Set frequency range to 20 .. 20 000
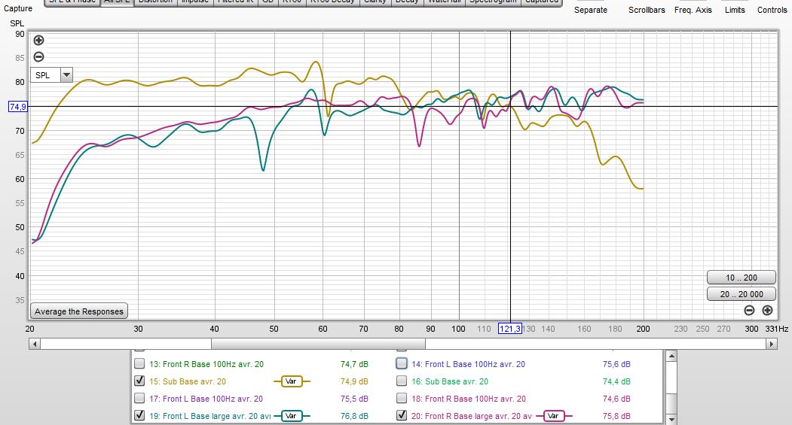The height and width of the screenshot is (425, 792). (741, 294)
